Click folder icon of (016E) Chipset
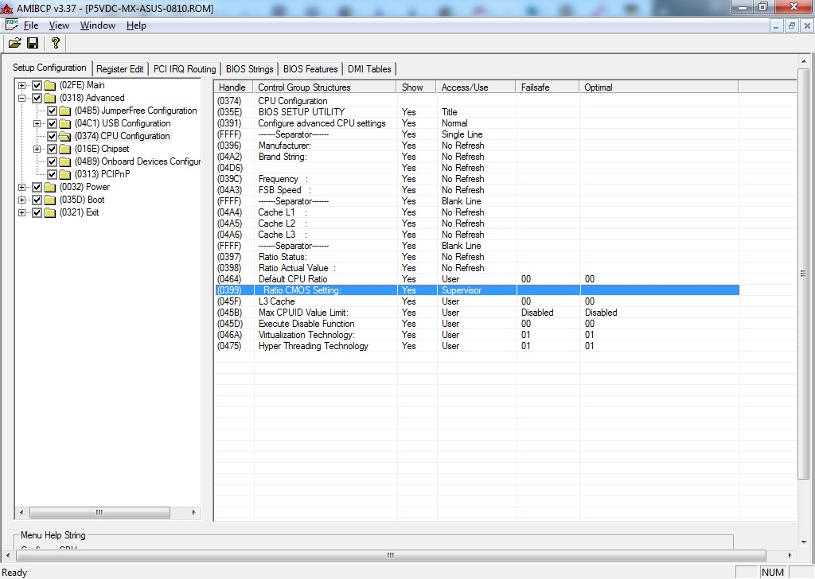 pos(65,149)
